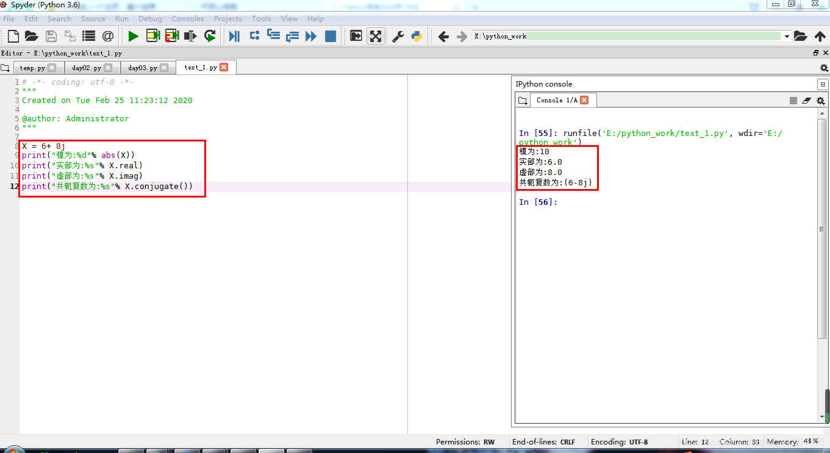The height and width of the screenshot is (453, 830).
Task: Stop the current console command
Action: coord(793,101)
